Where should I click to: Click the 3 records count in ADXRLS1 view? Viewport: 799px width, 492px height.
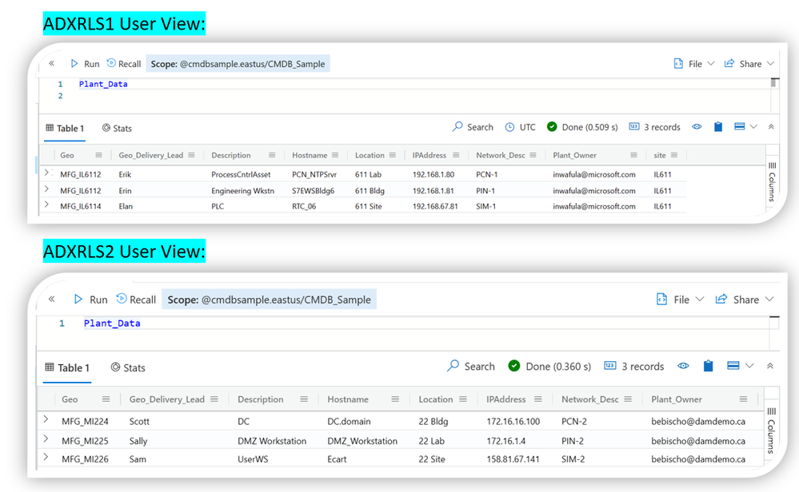[655, 127]
